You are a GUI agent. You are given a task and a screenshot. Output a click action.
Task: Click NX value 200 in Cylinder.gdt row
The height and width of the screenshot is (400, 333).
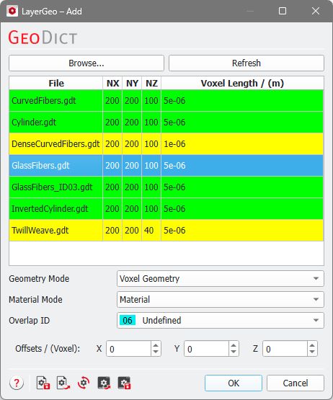coord(112,123)
